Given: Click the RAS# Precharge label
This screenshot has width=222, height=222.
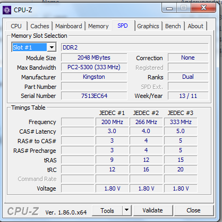Looking at the screenshot, I should (x=35, y=151).
